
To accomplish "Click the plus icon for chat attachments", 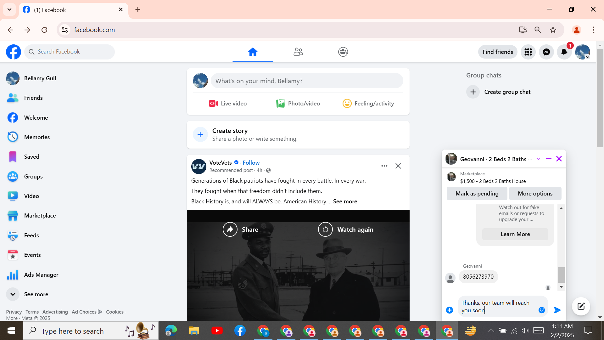I will [x=450, y=310].
